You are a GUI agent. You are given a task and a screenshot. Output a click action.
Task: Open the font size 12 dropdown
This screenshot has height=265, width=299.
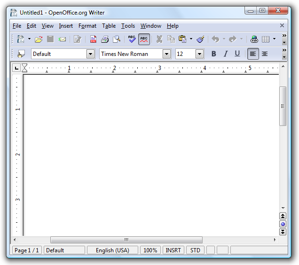tap(200, 54)
